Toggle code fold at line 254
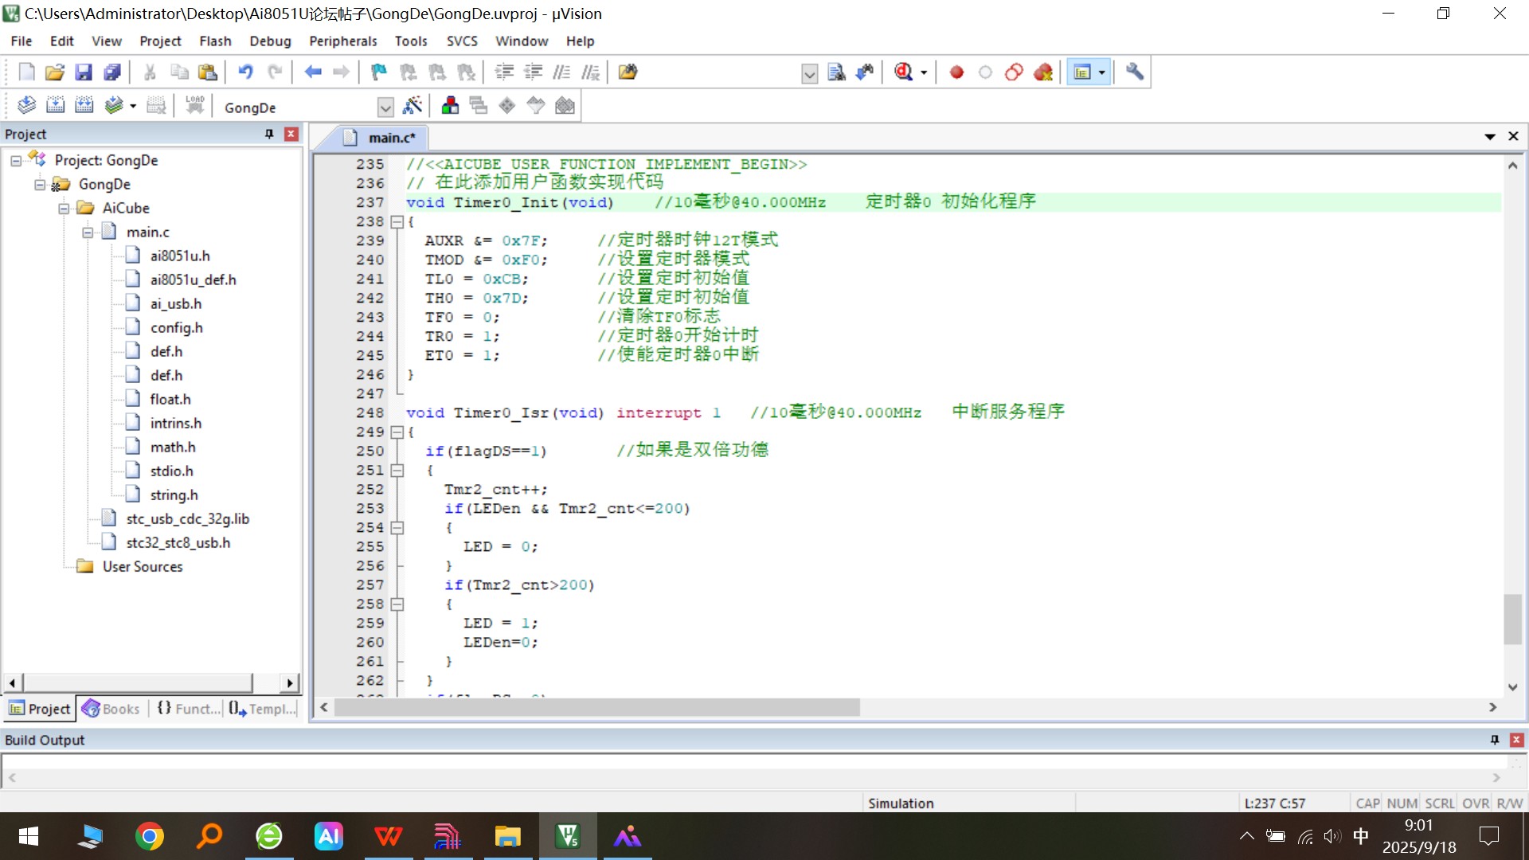The height and width of the screenshot is (860, 1529). tap(397, 528)
